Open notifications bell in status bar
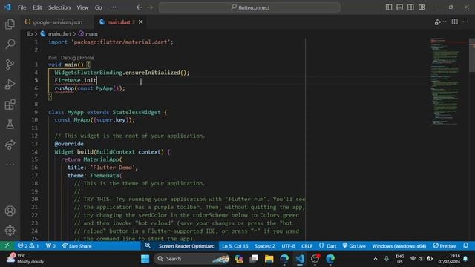475x267 pixels. click(x=466, y=245)
